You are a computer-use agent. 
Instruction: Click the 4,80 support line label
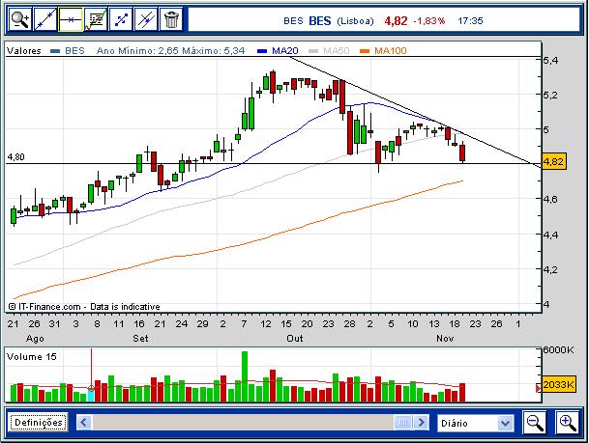(15, 157)
